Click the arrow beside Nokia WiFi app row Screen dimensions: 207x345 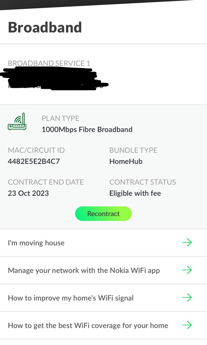tap(187, 270)
